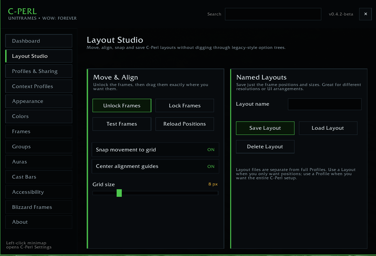Screen dimensions: 376x256
Task: Click Reload Positions
Action: point(185,124)
